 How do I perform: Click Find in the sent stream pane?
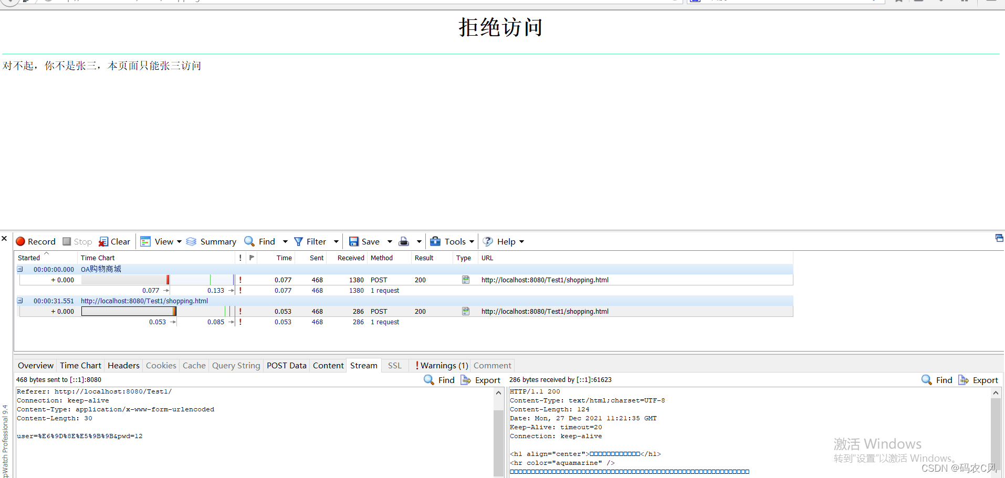pyautogui.click(x=439, y=380)
